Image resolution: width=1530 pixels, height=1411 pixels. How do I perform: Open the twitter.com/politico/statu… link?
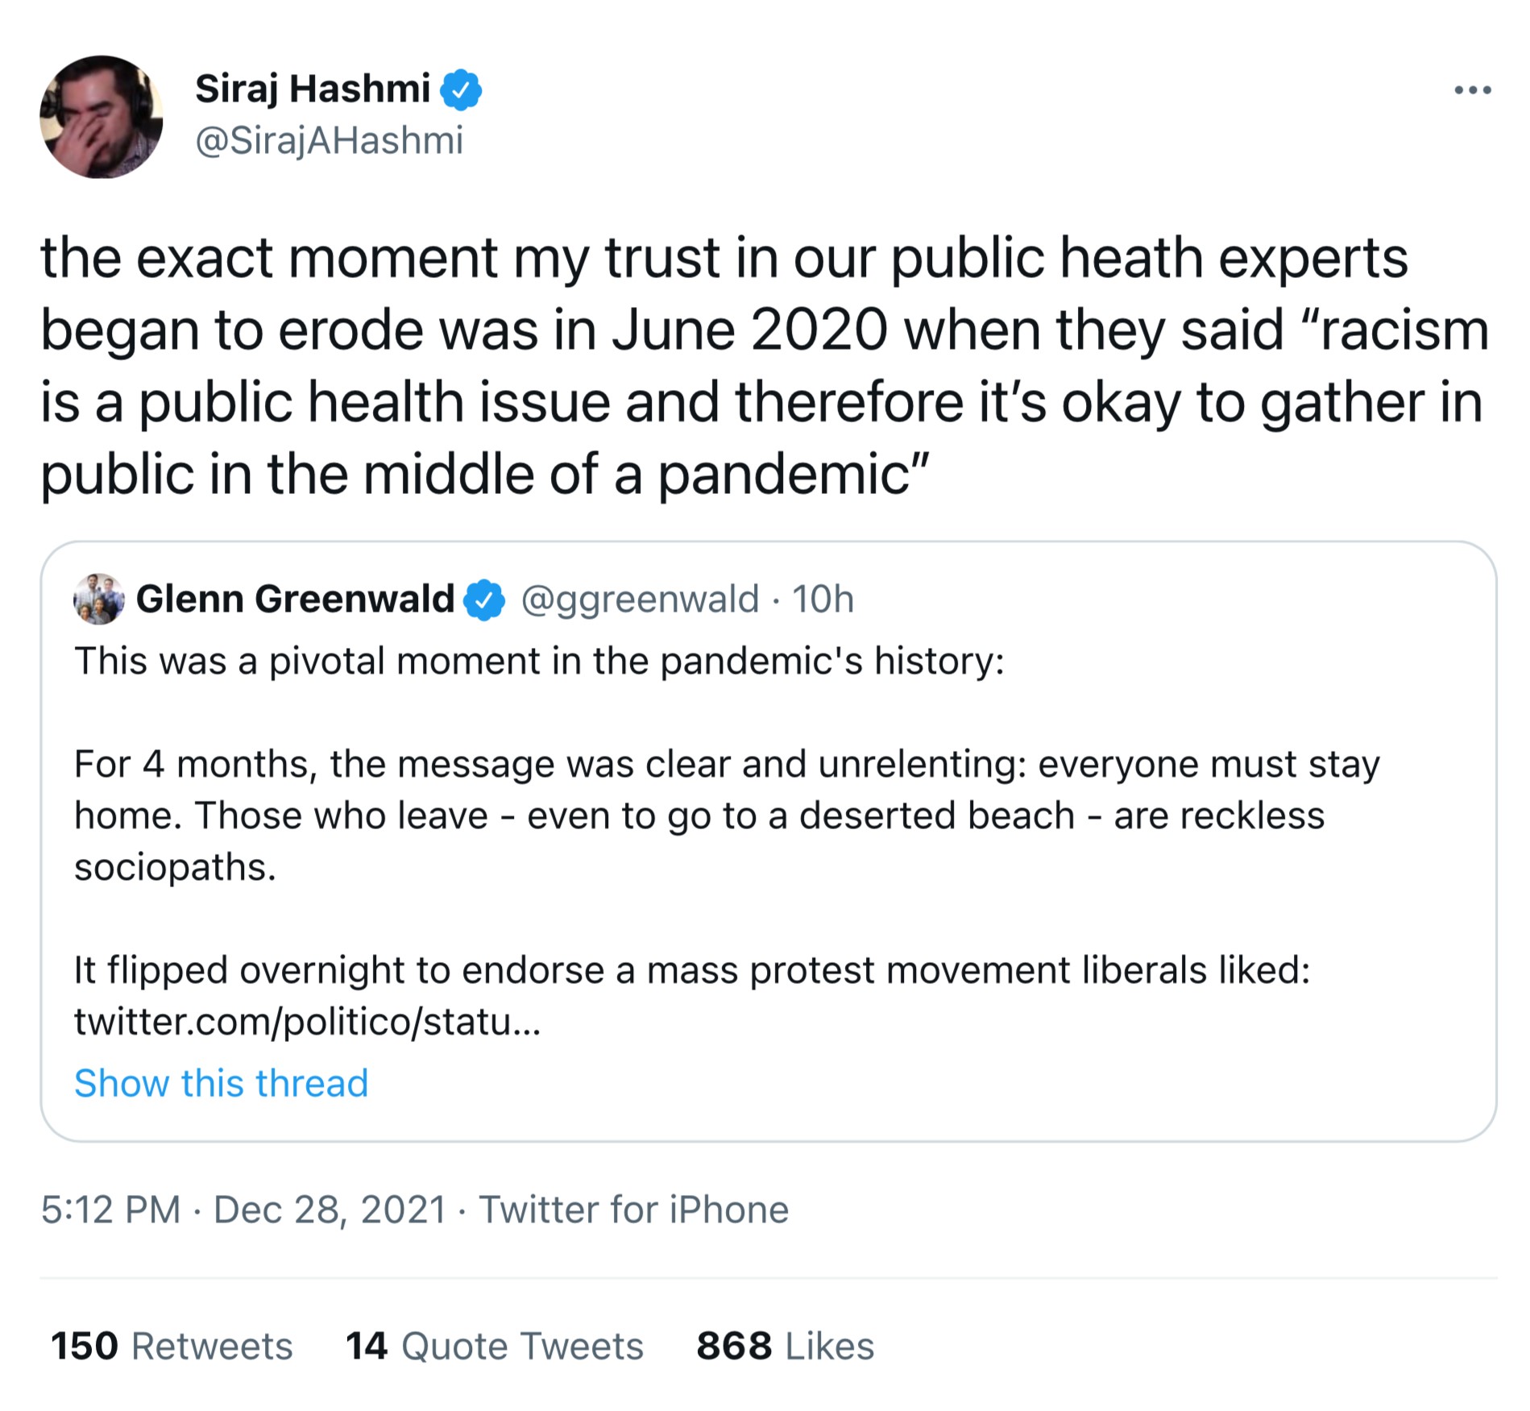pyautogui.click(x=307, y=1022)
